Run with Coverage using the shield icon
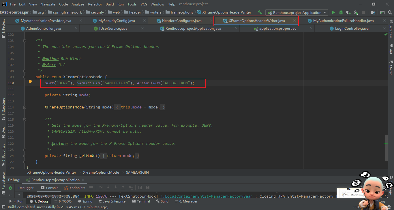The image size is (394, 210). 348,13
